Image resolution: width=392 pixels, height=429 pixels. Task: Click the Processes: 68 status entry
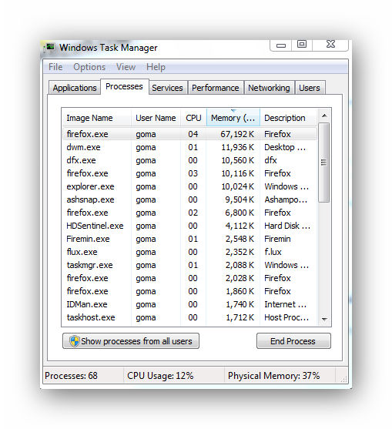click(71, 376)
